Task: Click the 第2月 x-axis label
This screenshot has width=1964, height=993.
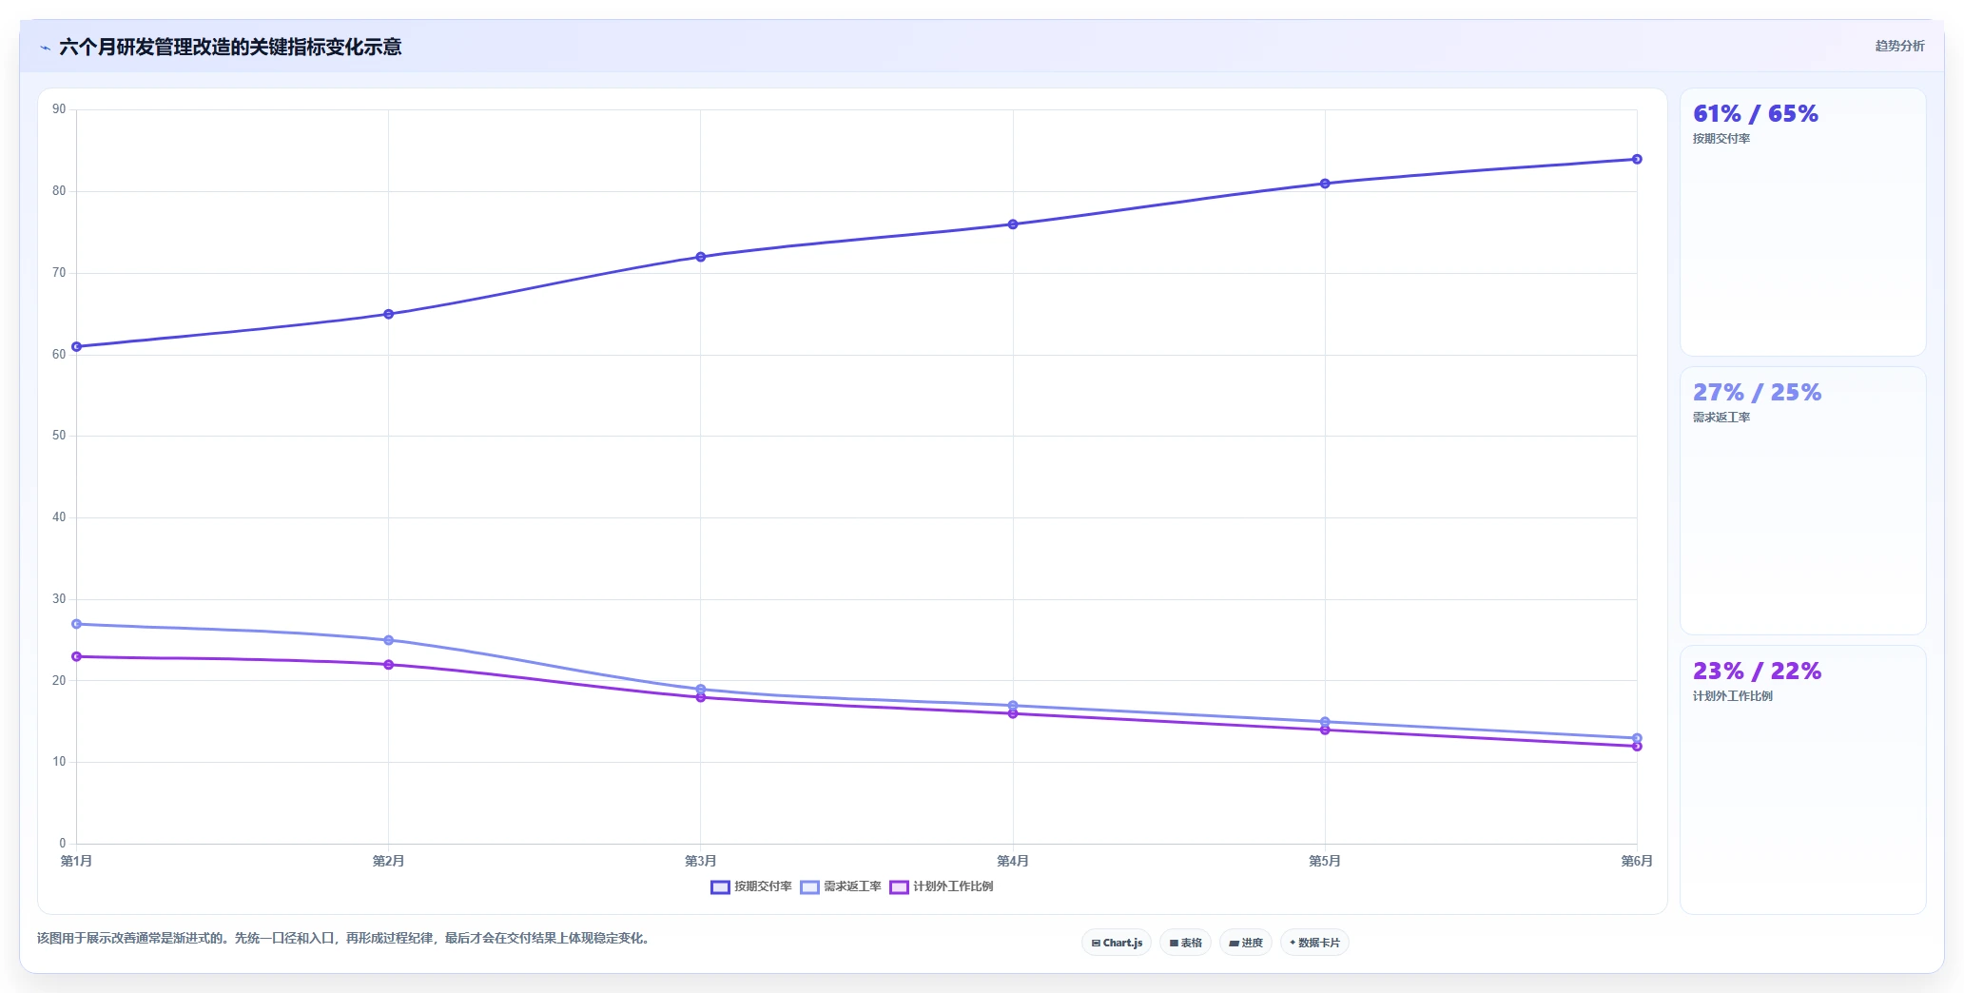Action: (x=388, y=861)
